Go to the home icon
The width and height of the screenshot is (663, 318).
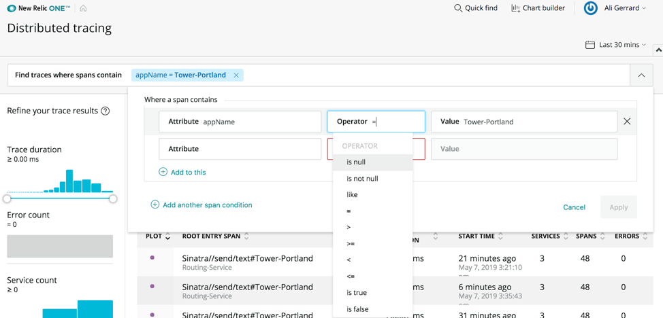[83, 8]
